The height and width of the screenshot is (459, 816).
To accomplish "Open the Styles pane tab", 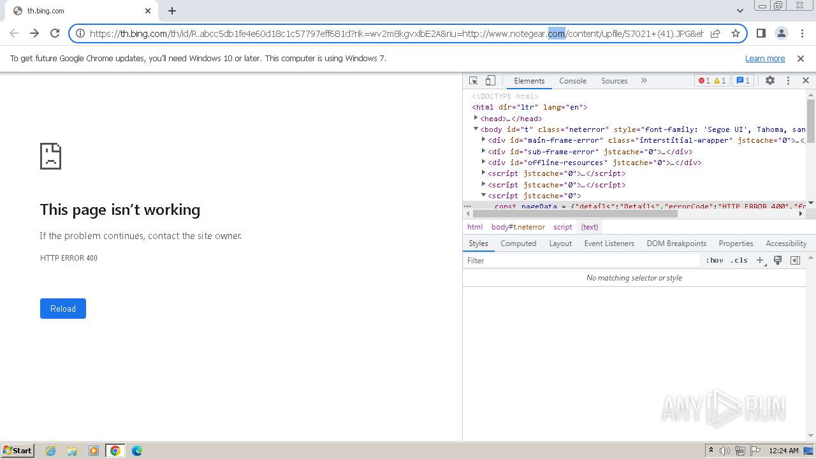I will click(x=478, y=244).
